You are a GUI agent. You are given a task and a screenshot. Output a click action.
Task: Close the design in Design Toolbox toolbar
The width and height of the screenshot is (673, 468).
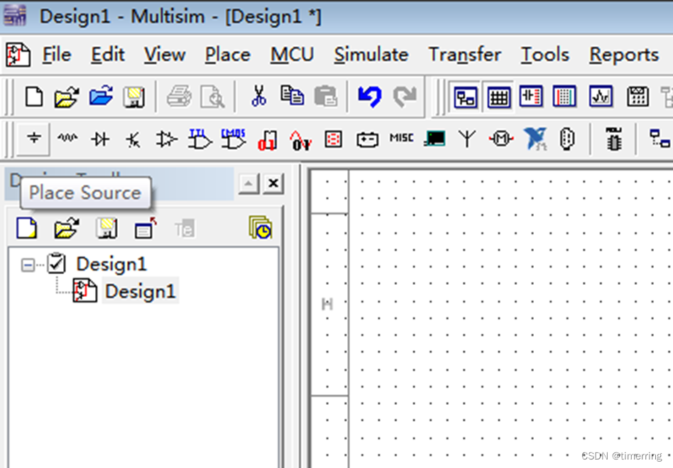(146, 228)
